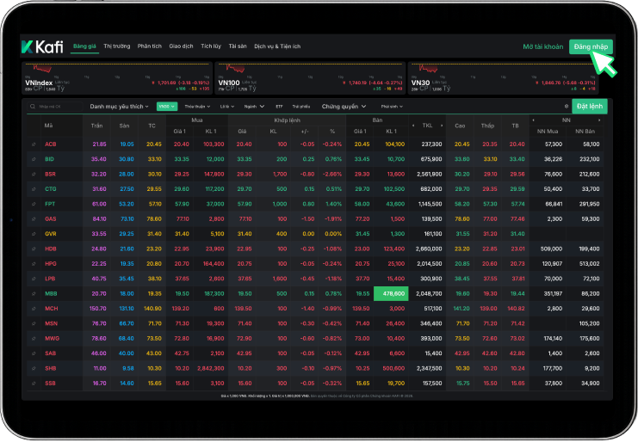Expand Chứng quyền dropdown

tap(344, 107)
